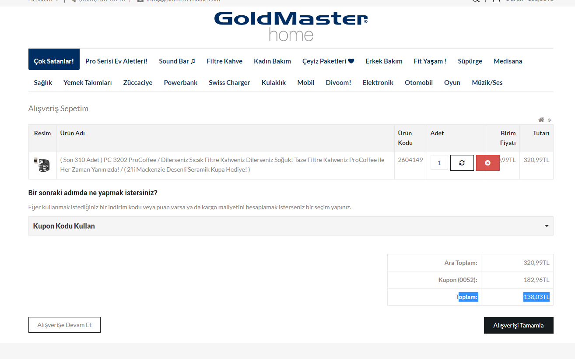This screenshot has width=575, height=359.
Task: Click the Birim Fiyatı column header
Action: click(x=508, y=138)
